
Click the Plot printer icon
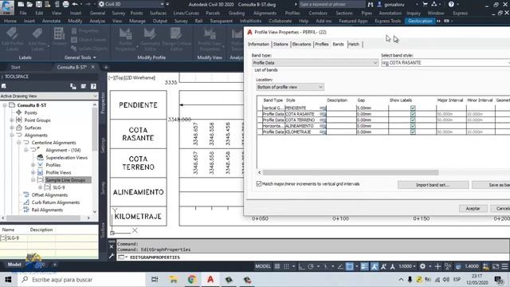[65, 4]
